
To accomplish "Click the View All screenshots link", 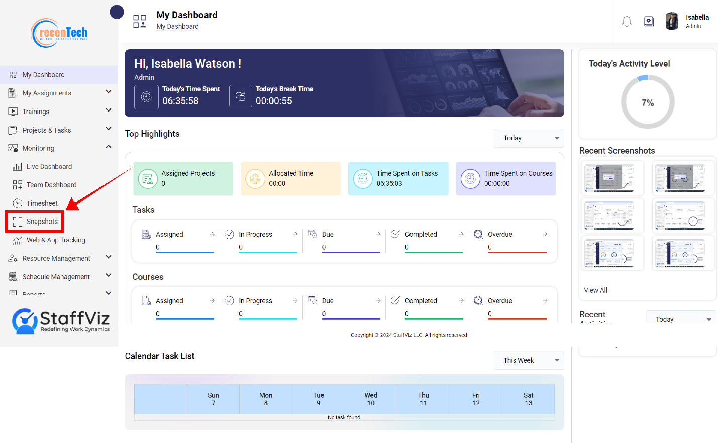I will (595, 290).
